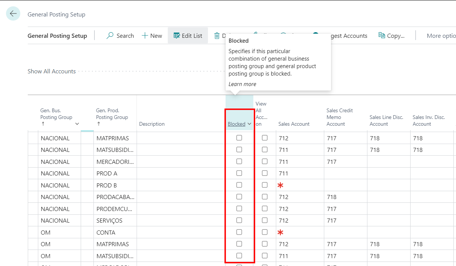
Task: Click red asterisk in OM CONTA row
Action: [280, 233]
